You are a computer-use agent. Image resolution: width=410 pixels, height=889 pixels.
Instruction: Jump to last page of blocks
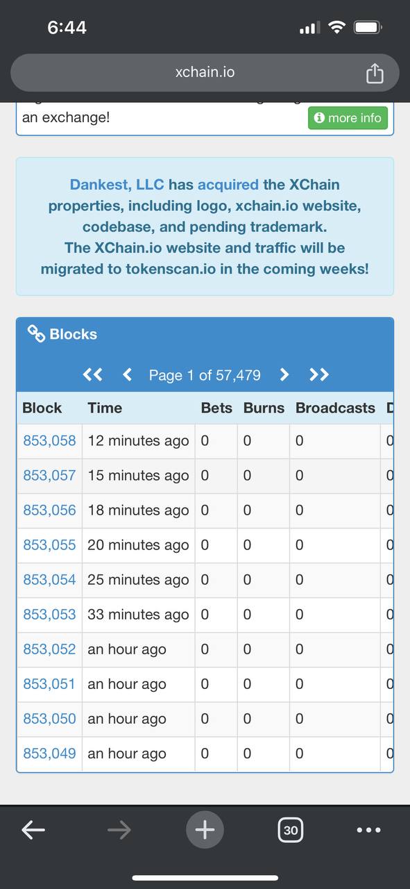point(319,375)
